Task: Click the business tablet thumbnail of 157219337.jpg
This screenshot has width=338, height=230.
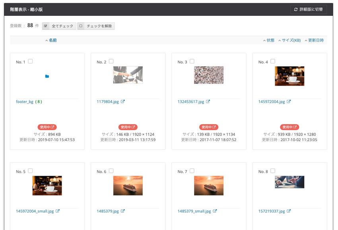Action: 289,182
